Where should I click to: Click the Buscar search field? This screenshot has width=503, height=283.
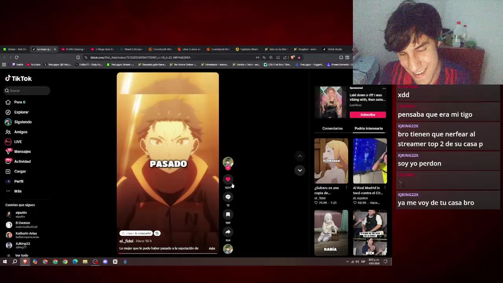(x=27, y=91)
